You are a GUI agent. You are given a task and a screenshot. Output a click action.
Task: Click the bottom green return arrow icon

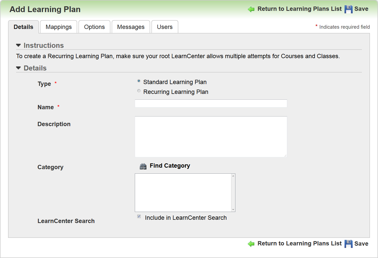click(x=251, y=244)
